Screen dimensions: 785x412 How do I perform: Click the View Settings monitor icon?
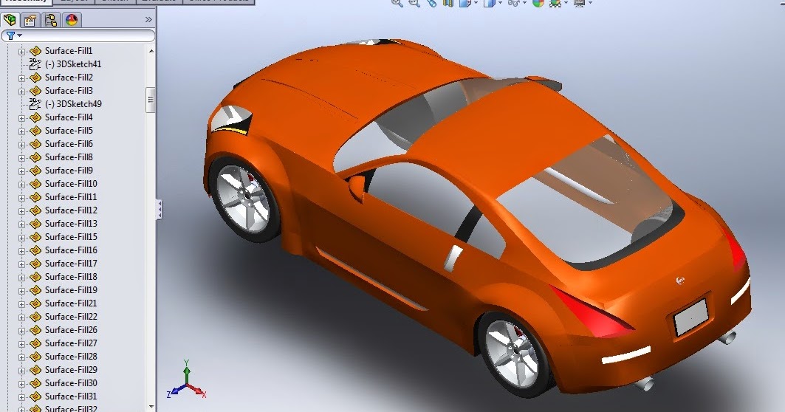[580, 2]
